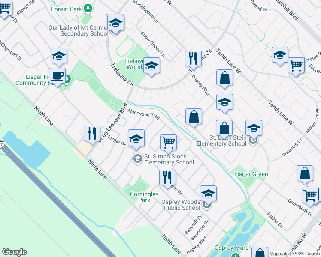Click the Millers Grove street label

(312, 121)
